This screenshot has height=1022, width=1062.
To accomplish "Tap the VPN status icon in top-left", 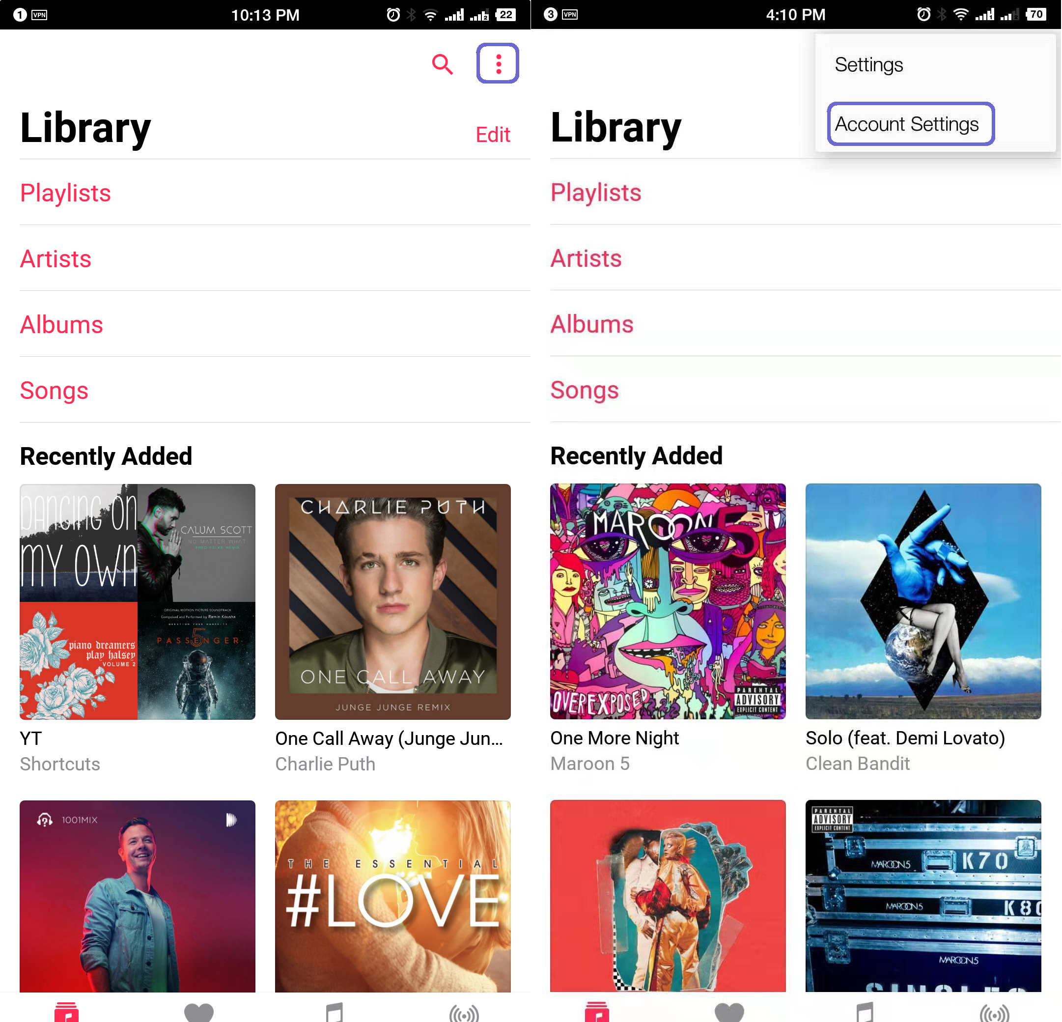I will [x=40, y=14].
